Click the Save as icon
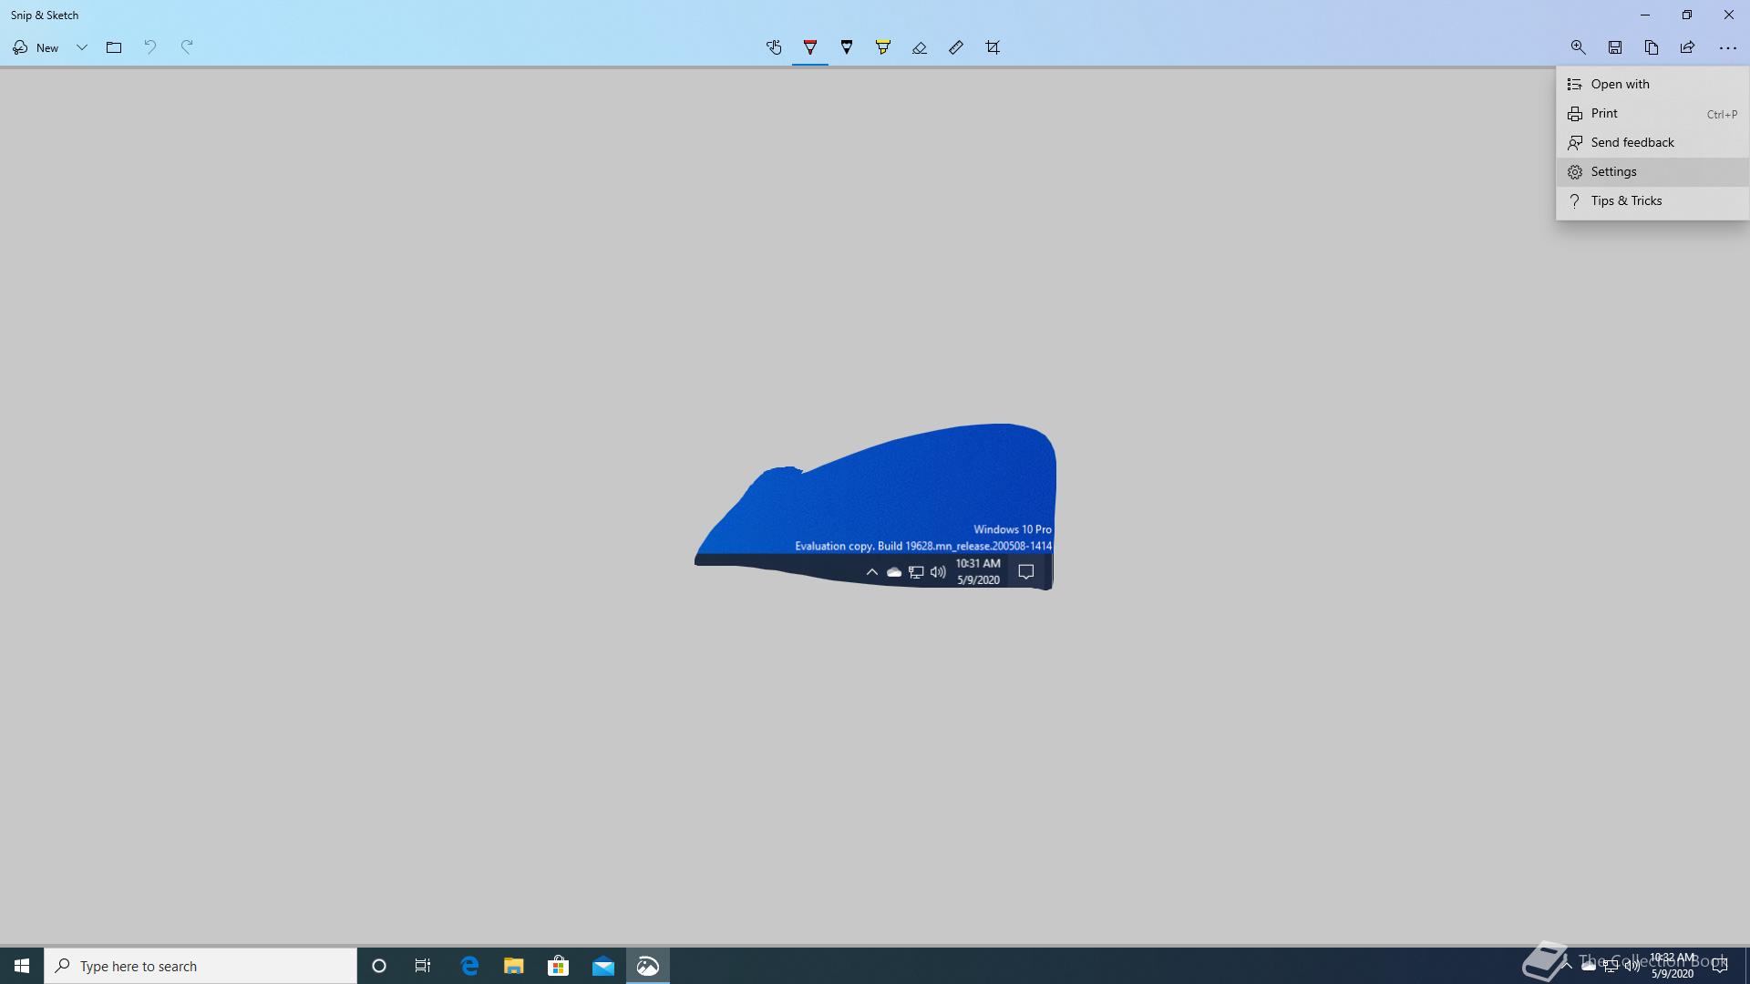The width and height of the screenshot is (1750, 984). 1614,47
